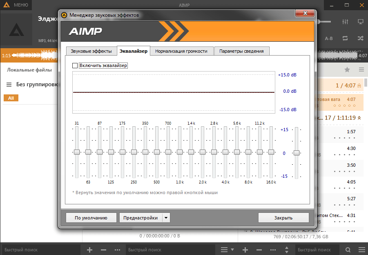Click the album art logo thumbnail
Image resolution: width=368 pixels, height=255 pixels.
click(x=16, y=29)
